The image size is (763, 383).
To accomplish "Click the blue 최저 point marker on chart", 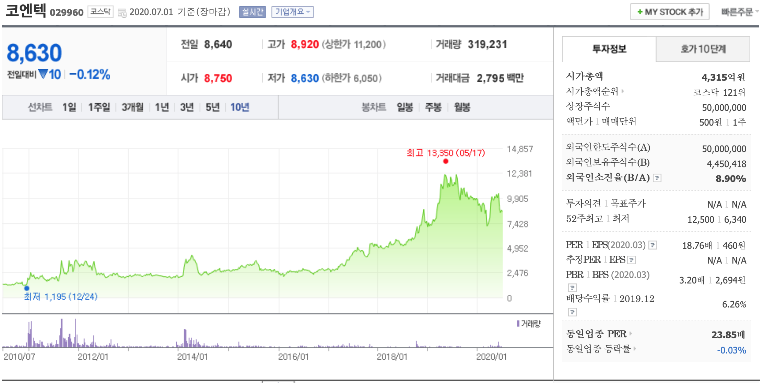I will (x=27, y=288).
